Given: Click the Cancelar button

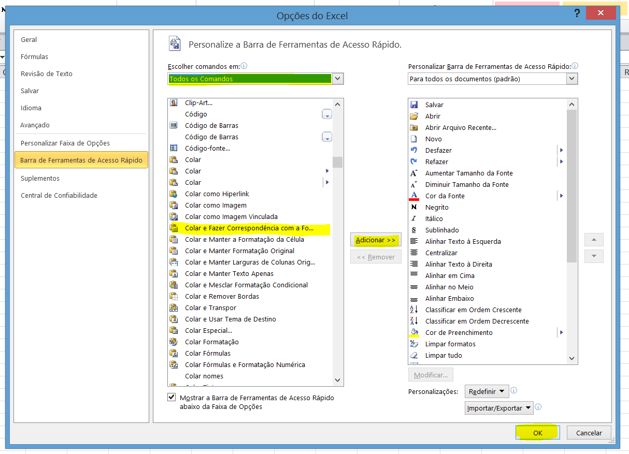Looking at the screenshot, I should (589, 433).
